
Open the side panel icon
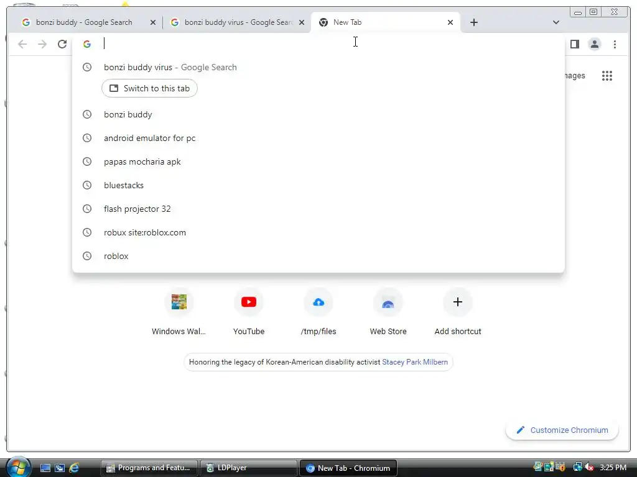click(574, 44)
